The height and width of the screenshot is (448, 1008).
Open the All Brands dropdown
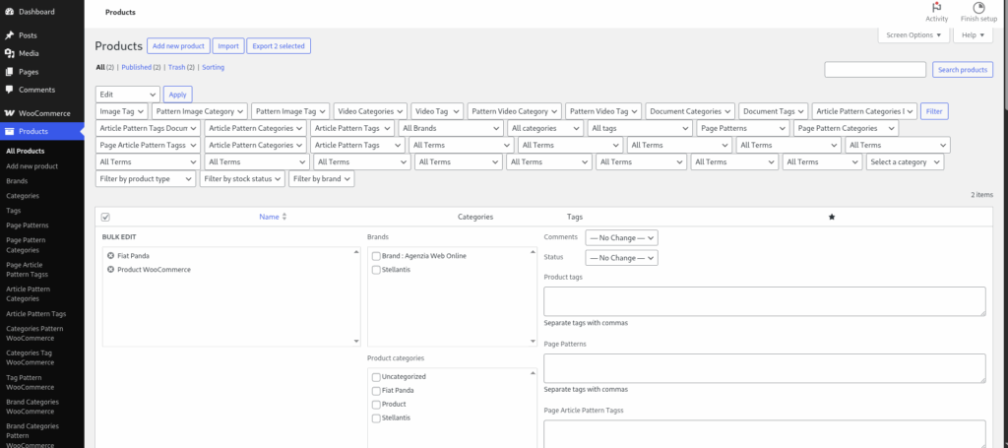click(x=451, y=129)
